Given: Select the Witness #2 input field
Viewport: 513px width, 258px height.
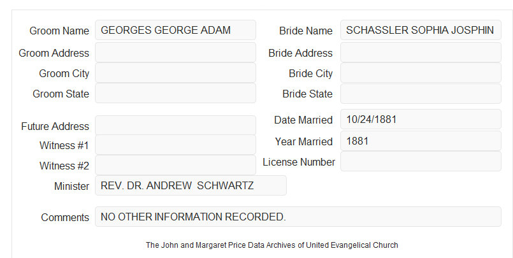Looking at the screenshot, I should coord(175,165).
